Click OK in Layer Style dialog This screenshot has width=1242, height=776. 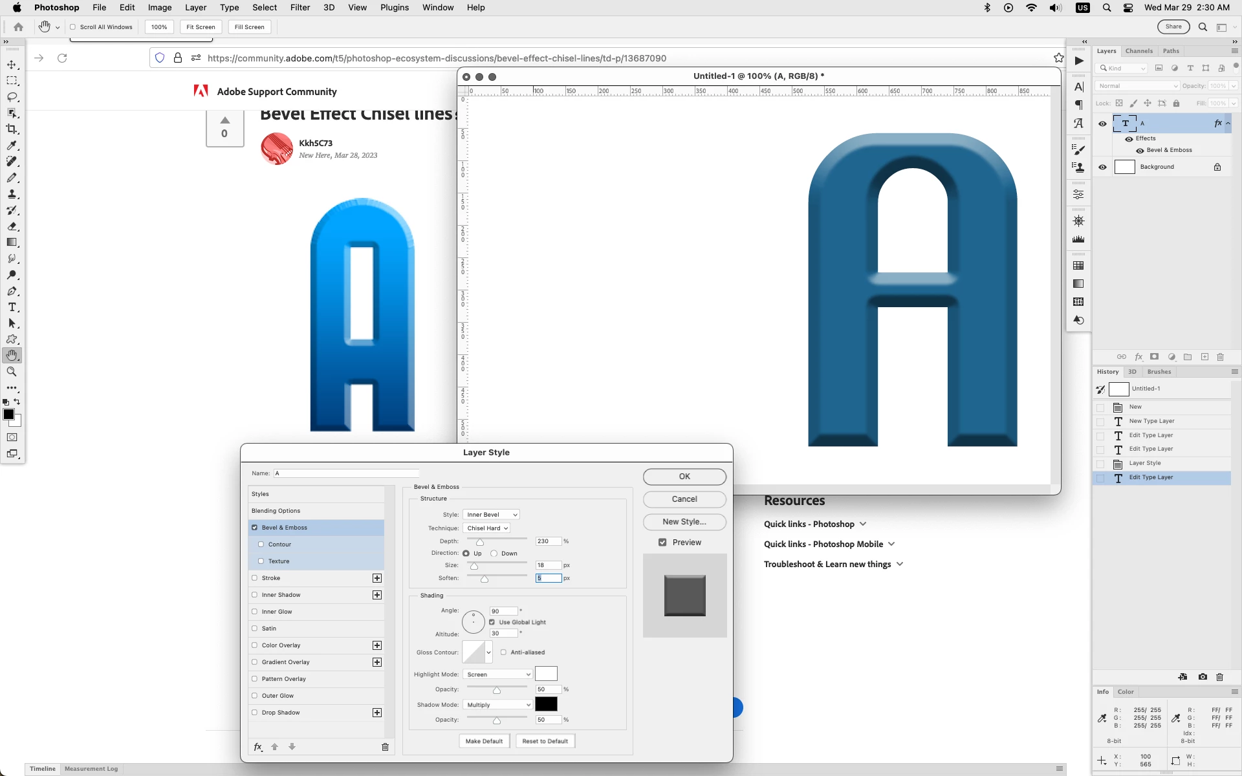[x=684, y=477]
